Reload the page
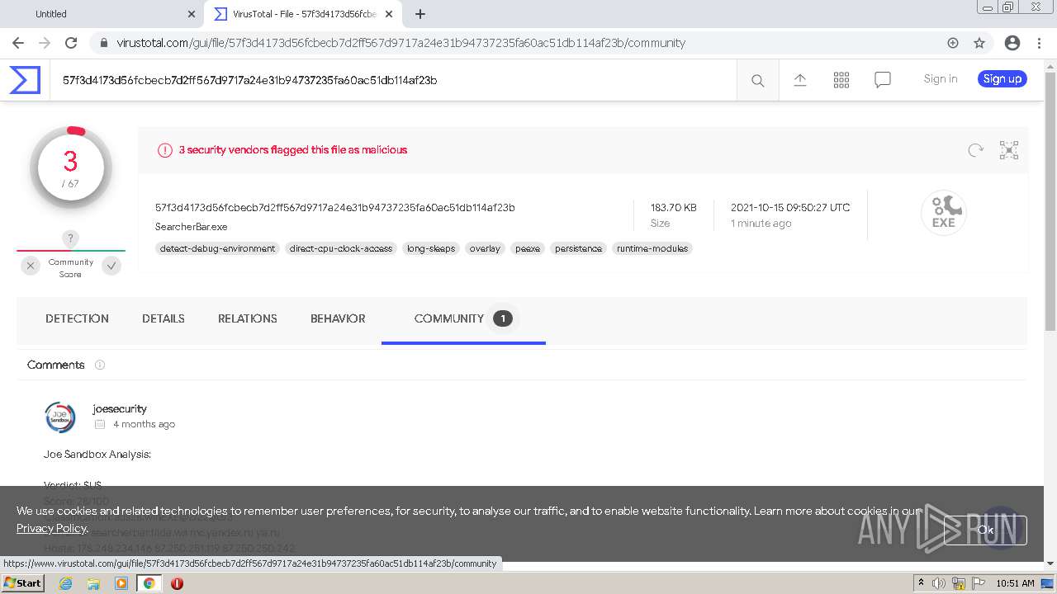 [71, 43]
